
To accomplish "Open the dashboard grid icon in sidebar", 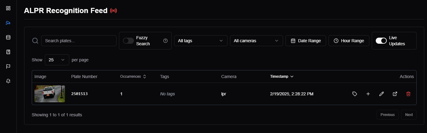I will [x=8, y=8].
